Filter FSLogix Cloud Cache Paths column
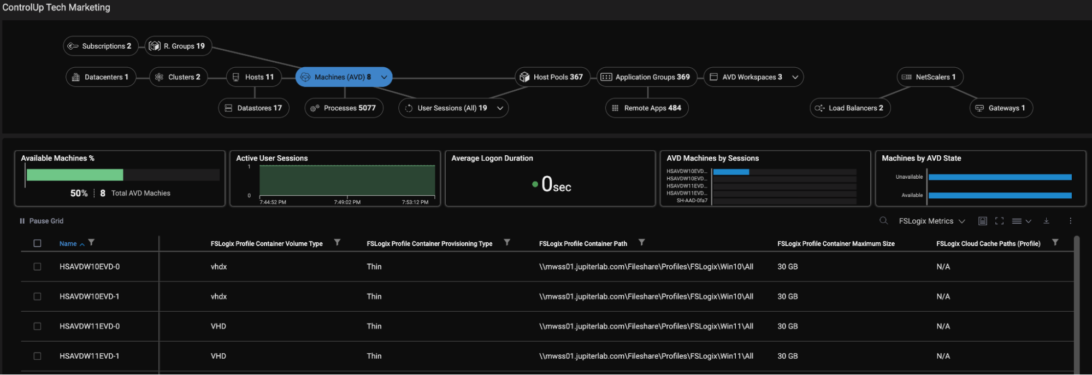Image resolution: width=1092 pixels, height=375 pixels. 1055,243
